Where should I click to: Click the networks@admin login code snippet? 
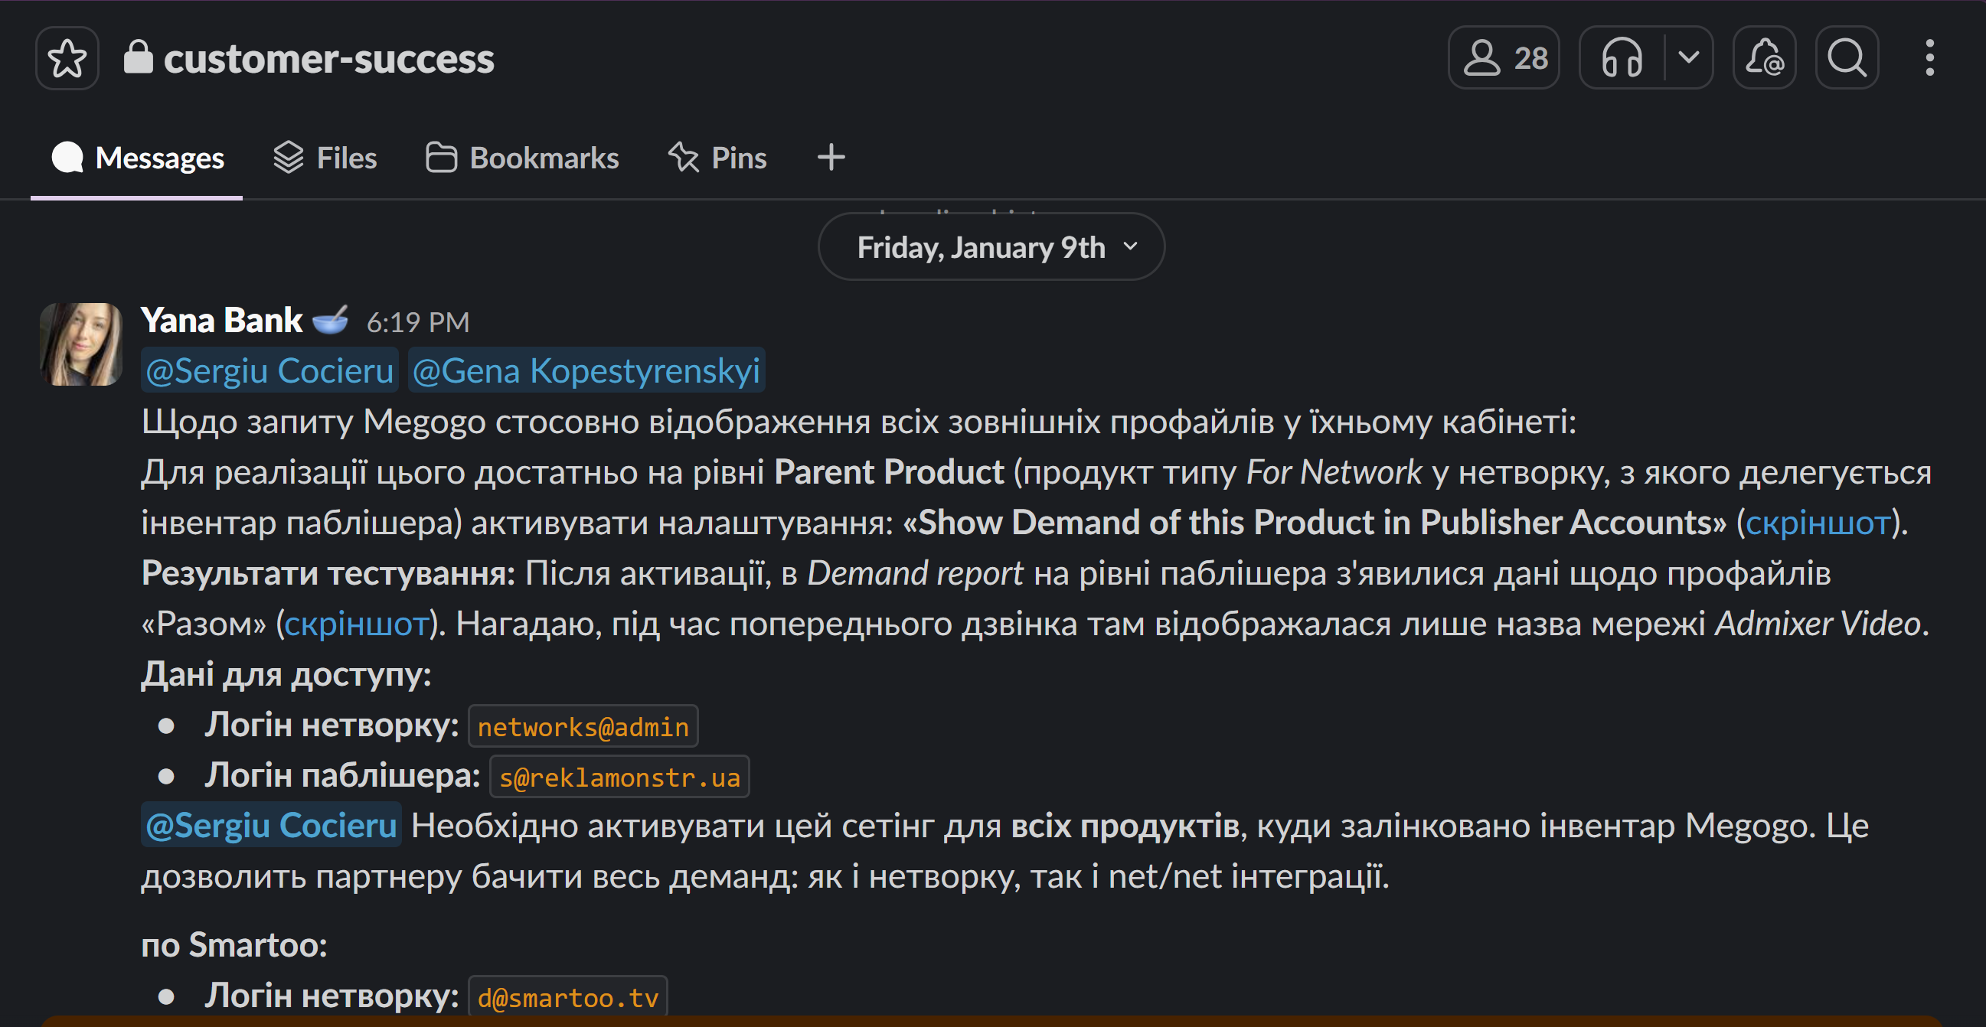pos(583,726)
